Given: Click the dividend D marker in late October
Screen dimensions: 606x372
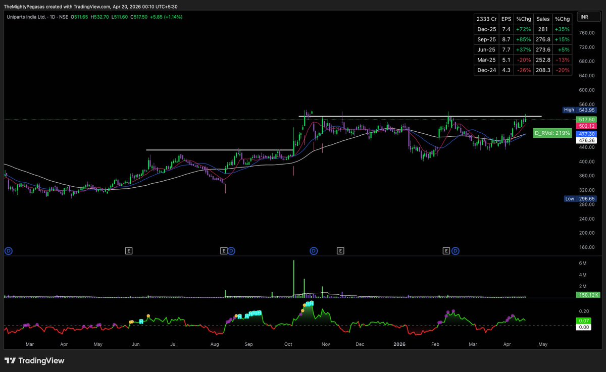Looking at the screenshot, I should 314,250.
